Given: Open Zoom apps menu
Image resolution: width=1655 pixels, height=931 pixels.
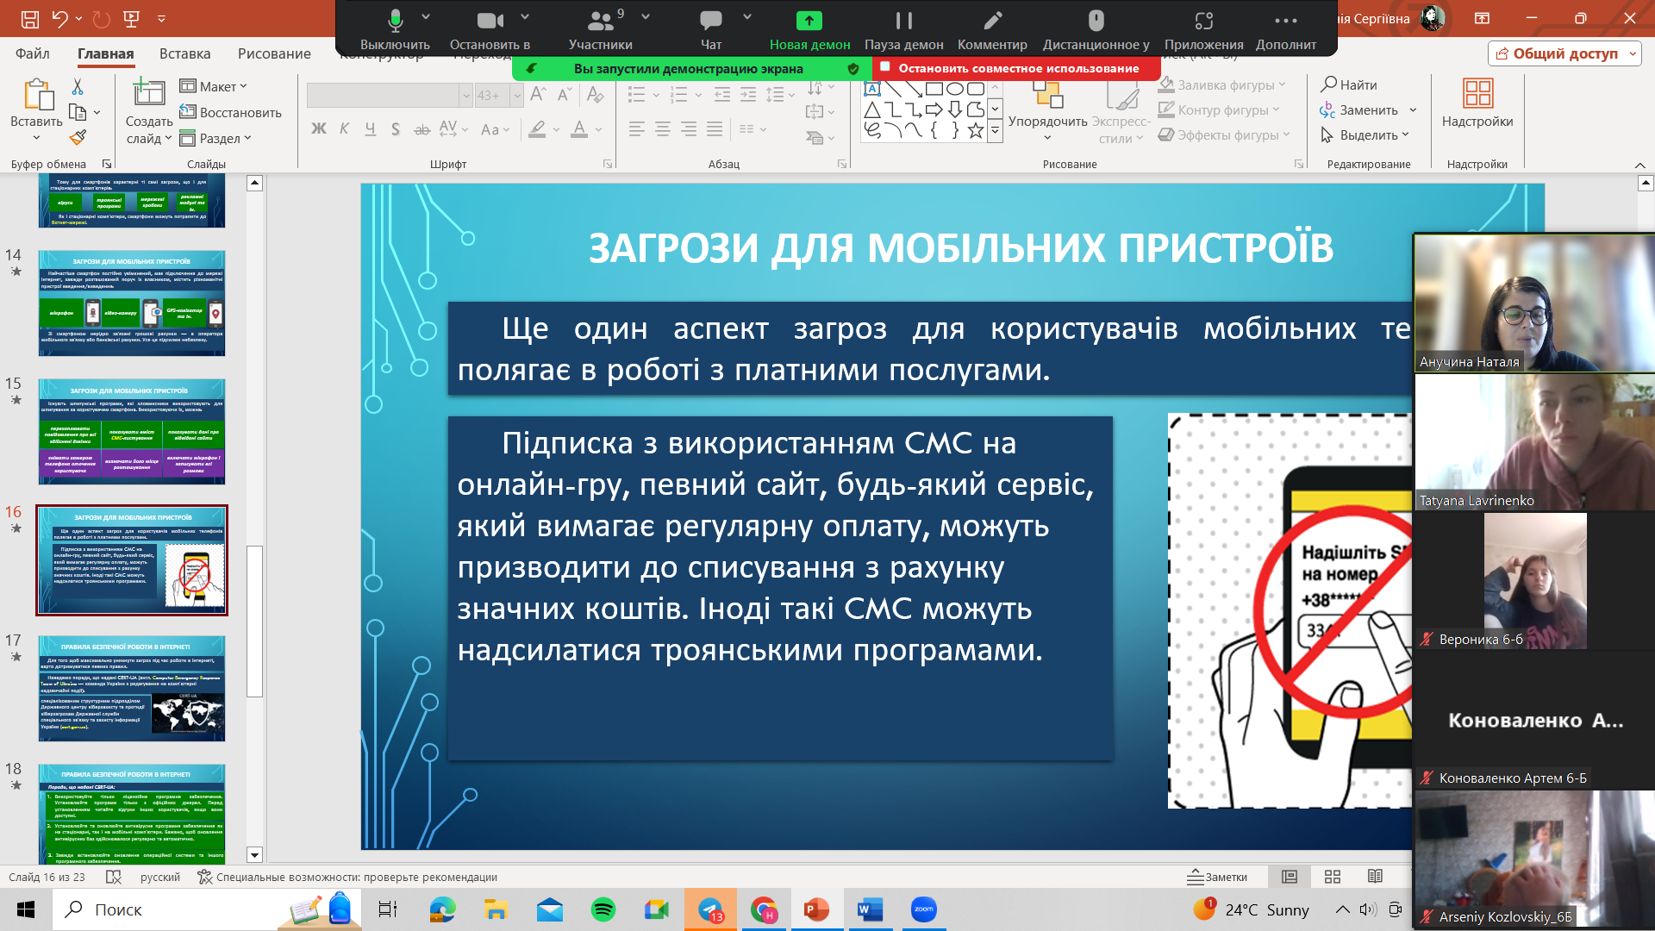Looking at the screenshot, I should (x=1203, y=29).
